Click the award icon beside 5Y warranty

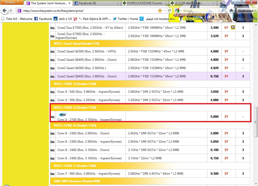pos(233,27)
